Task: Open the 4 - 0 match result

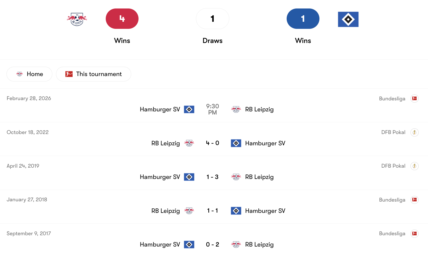Action: (213, 143)
